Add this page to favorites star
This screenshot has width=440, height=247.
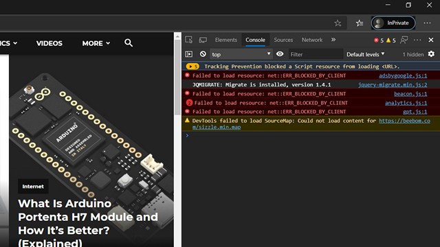[x=338, y=23]
